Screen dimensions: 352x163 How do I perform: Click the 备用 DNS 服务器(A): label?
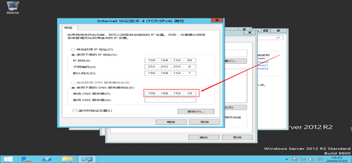click(92, 100)
